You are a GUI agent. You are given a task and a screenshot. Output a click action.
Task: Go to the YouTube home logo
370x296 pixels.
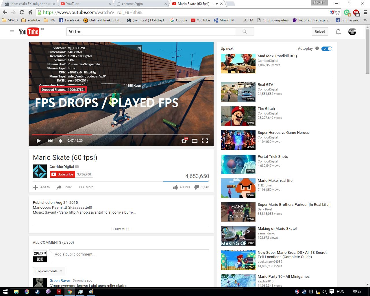[29, 32]
